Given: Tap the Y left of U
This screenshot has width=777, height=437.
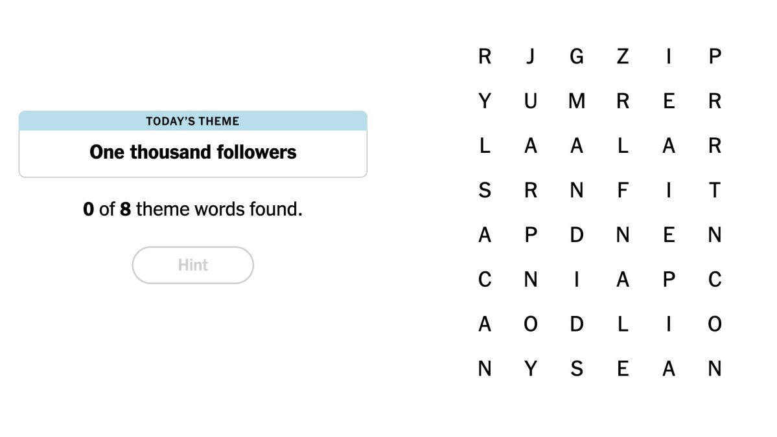Looking at the screenshot, I should 484,101.
